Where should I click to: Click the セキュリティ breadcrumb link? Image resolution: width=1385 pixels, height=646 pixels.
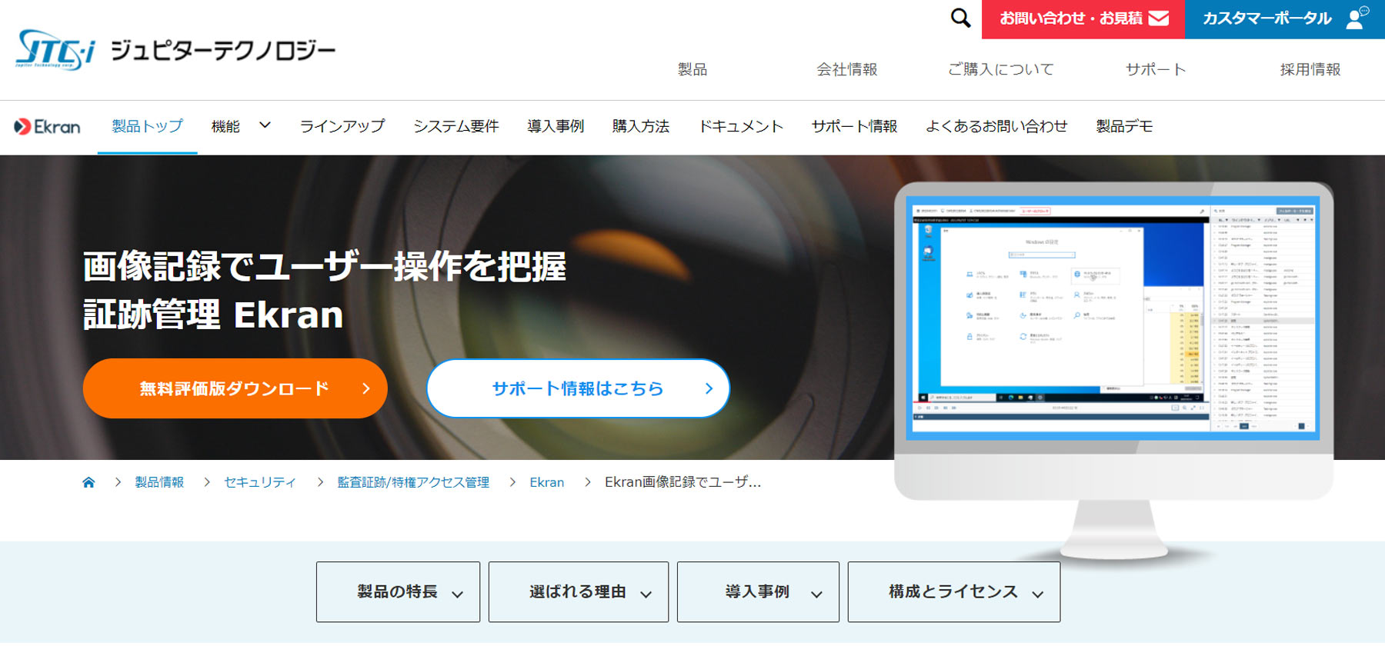coord(260,482)
